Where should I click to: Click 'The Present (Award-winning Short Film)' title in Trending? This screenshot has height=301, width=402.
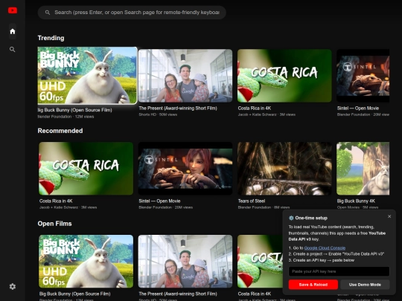[178, 109]
